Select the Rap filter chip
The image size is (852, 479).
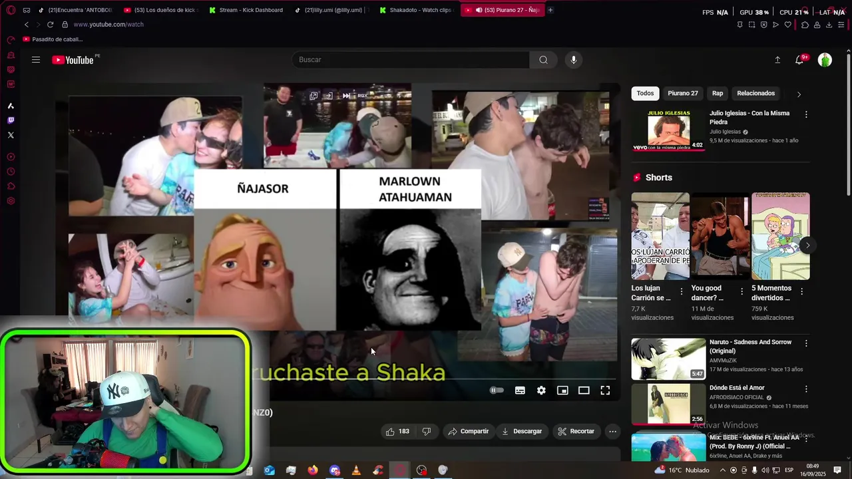coord(718,93)
